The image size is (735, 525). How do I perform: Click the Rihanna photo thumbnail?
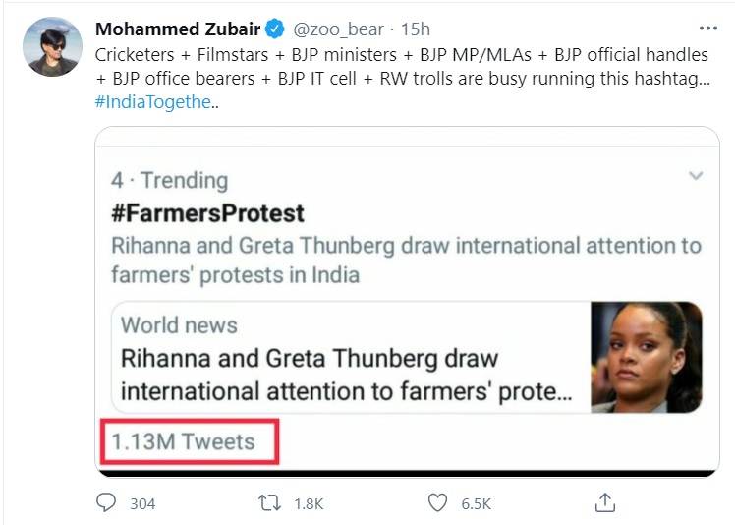pos(647,357)
